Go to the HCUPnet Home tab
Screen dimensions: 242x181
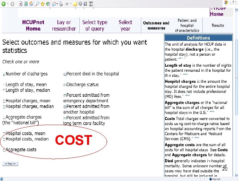(x=33, y=25)
